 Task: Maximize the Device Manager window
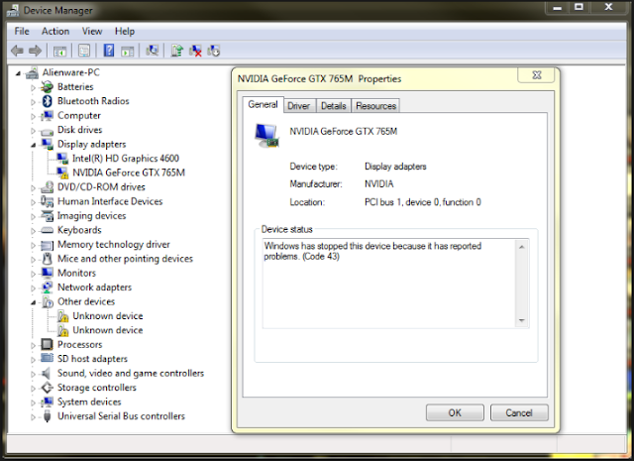pos(579,7)
